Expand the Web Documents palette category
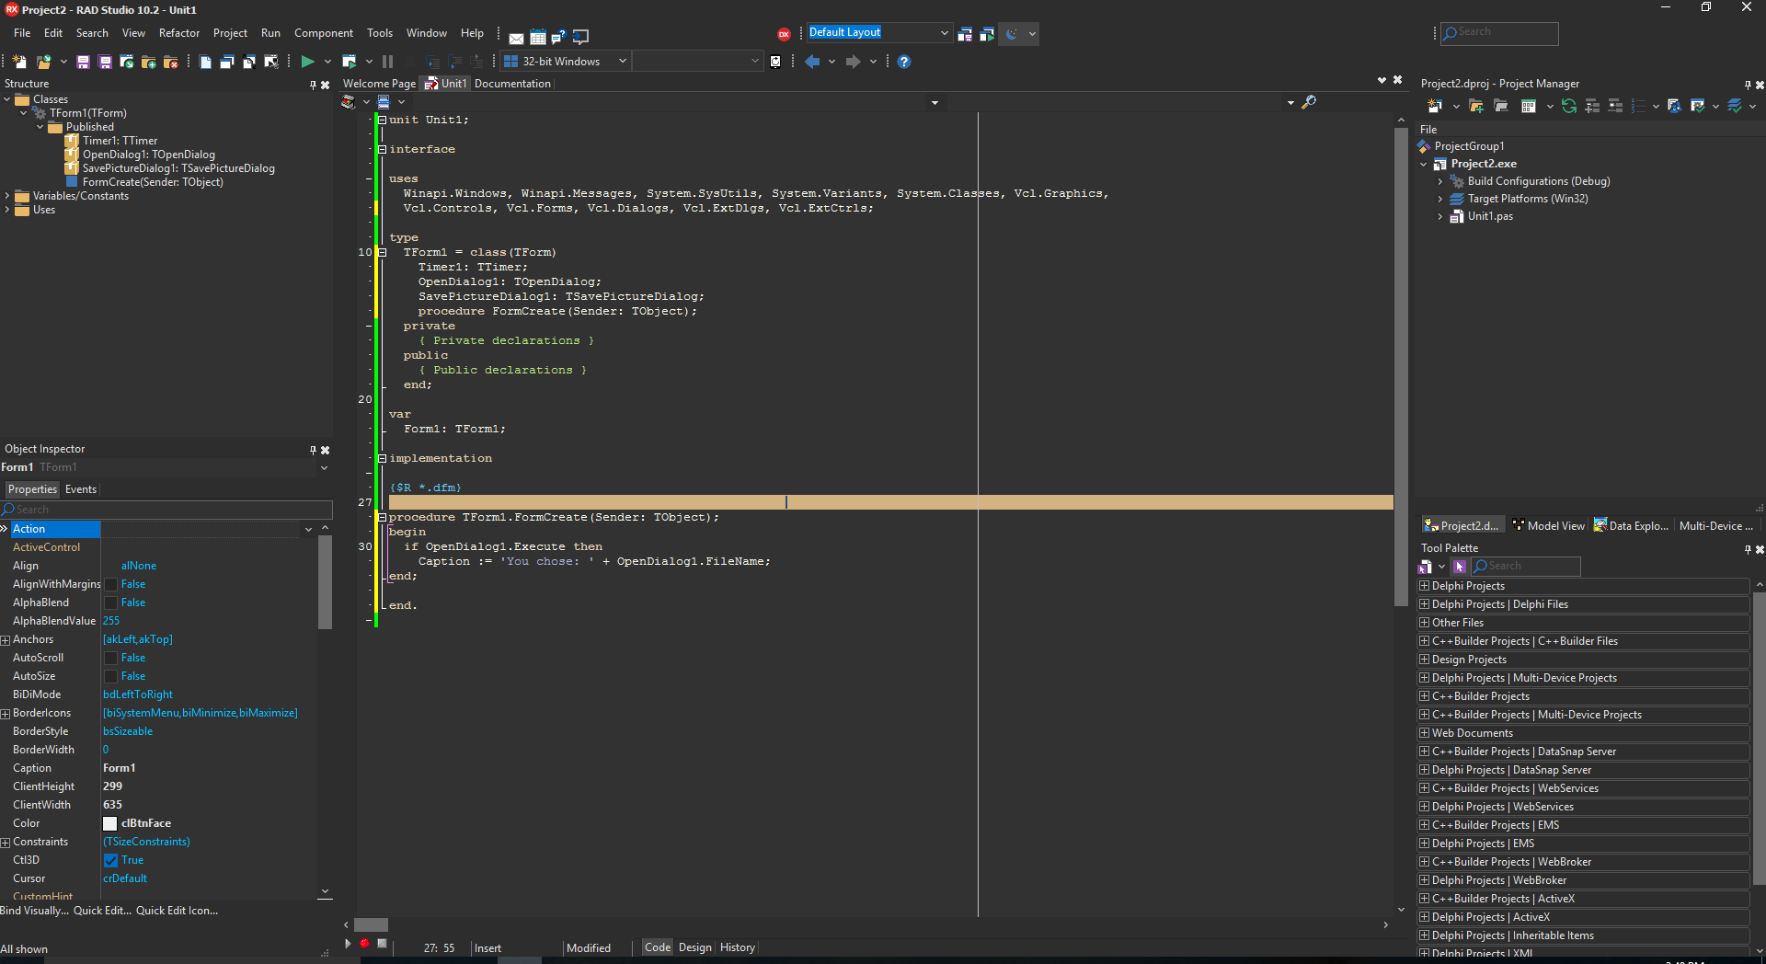Screen dimensions: 1766x964 [1424, 733]
